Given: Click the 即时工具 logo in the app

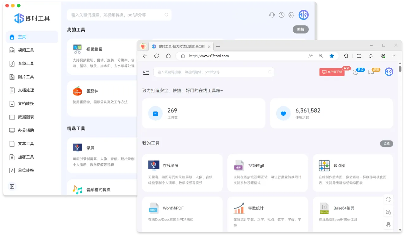Looking at the screenshot, I should click(32, 18).
